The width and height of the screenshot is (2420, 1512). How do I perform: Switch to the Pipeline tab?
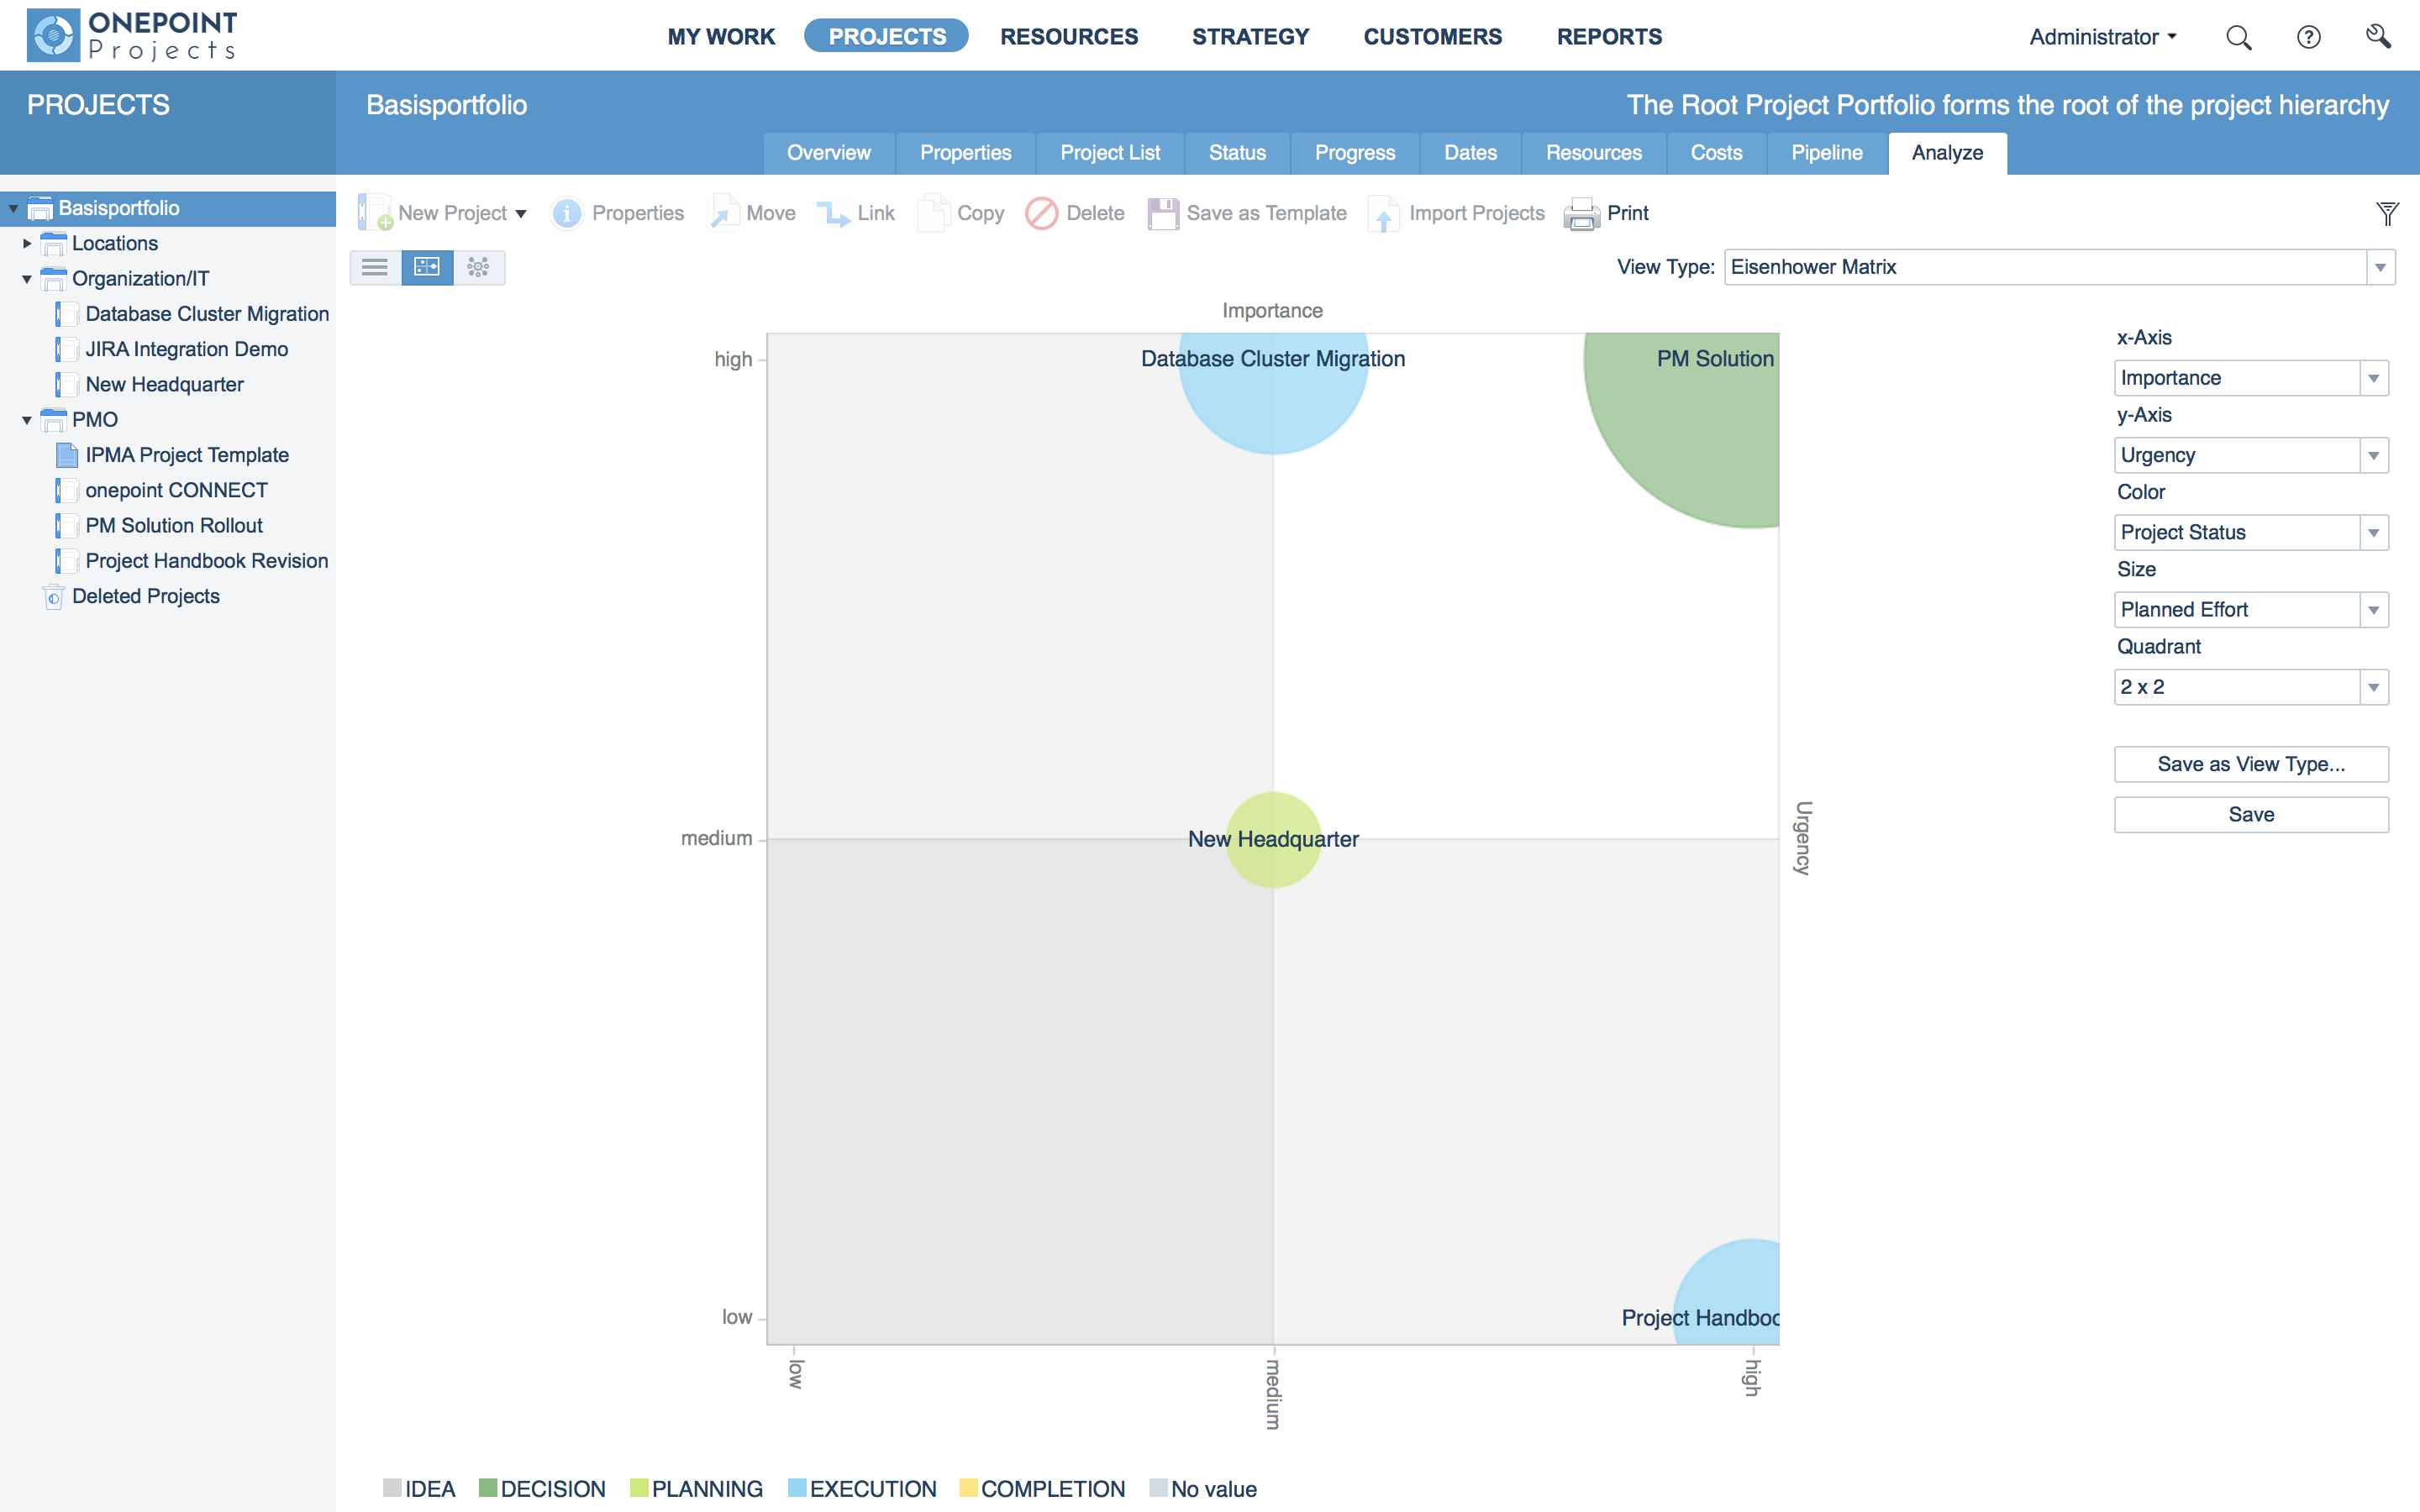point(1826,153)
